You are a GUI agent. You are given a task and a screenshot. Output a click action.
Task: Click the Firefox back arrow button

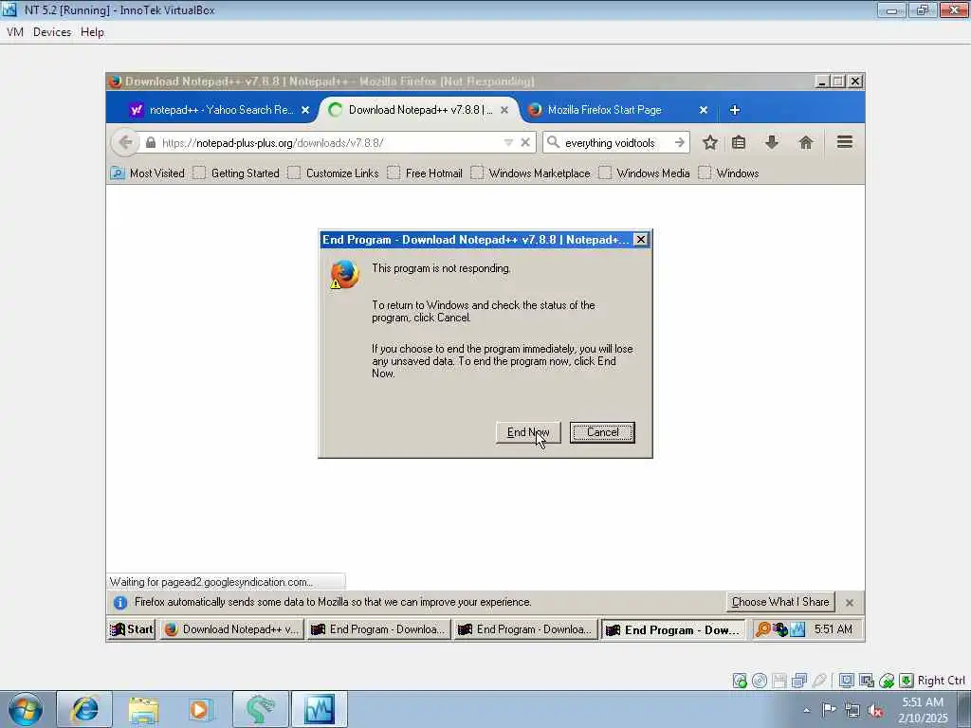click(125, 142)
